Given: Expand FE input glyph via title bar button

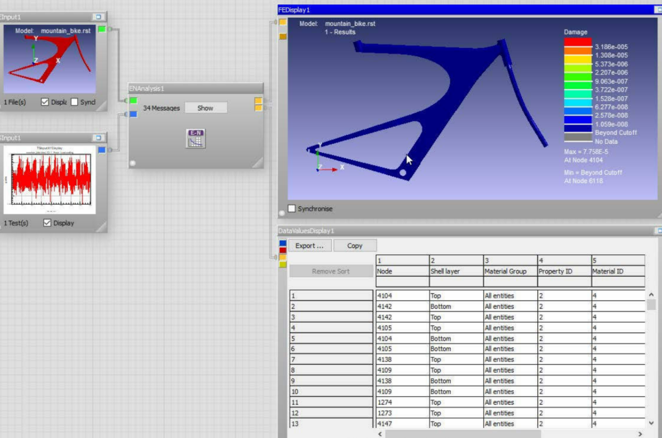Looking at the screenshot, I should coord(98,17).
